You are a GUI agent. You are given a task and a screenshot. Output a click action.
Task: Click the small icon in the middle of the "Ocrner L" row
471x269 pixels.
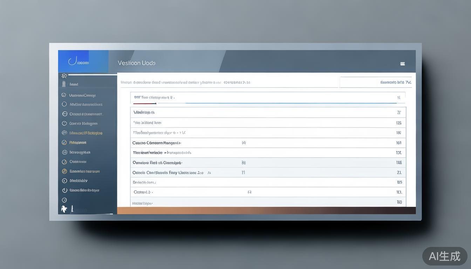pos(249,192)
